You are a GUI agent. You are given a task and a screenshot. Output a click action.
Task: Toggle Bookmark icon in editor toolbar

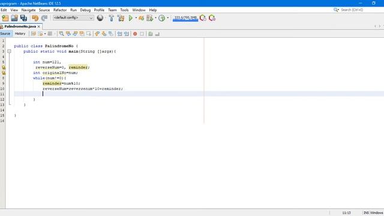[111, 34]
